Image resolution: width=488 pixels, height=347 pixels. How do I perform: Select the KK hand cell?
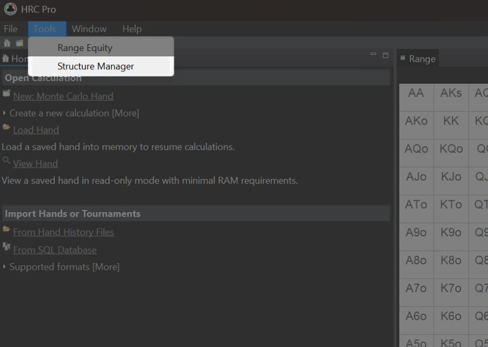point(451,121)
